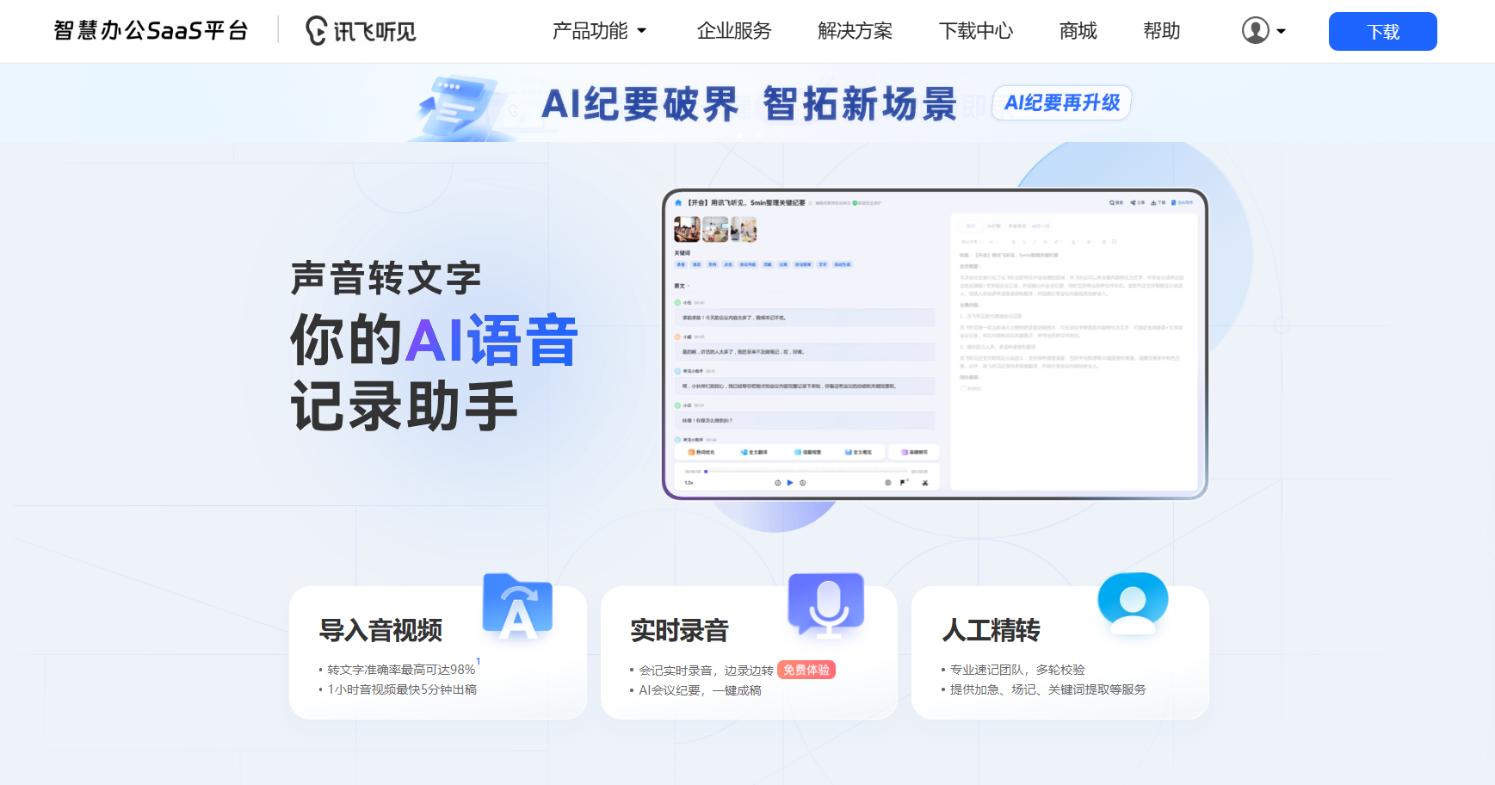This screenshot has width=1495, height=785.
Task: Click the AI纪要再升级 badge
Action: click(1062, 102)
